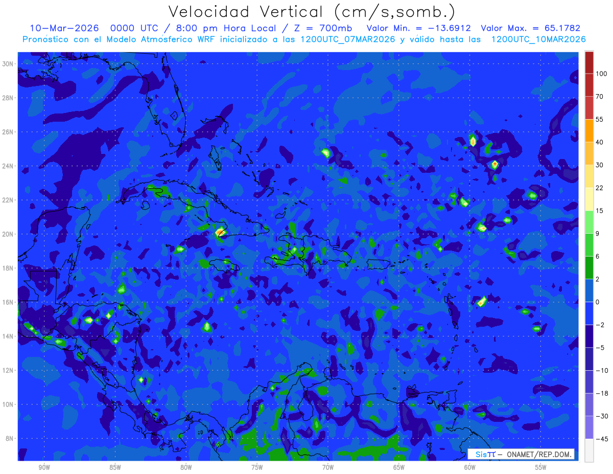Click the '75W' longitude label
Image resolution: width=613 pixels, height=474 pixels.
(257, 467)
